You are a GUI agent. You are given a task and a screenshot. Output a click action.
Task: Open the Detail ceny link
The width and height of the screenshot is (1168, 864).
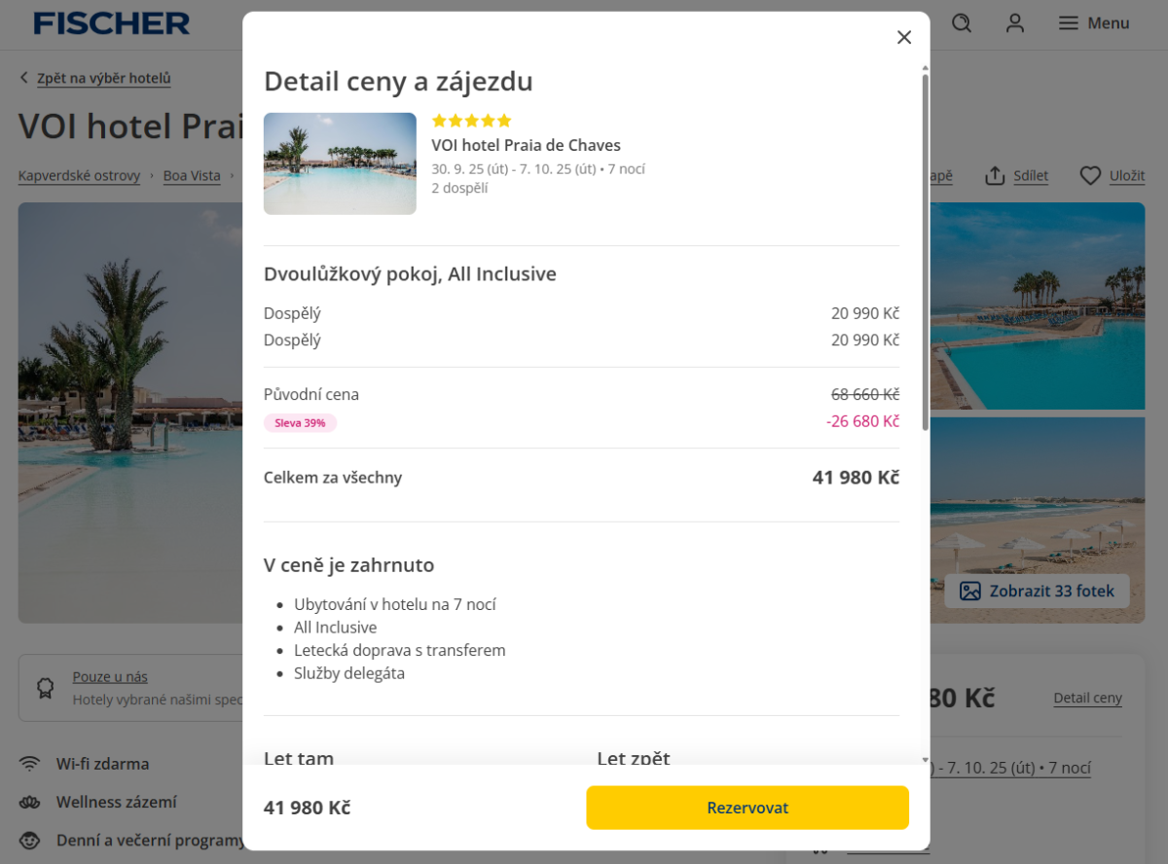[x=1087, y=699]
